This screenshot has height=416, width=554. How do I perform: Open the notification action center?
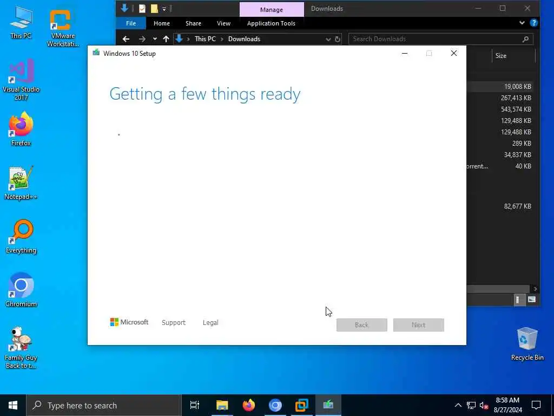(536, 405)
